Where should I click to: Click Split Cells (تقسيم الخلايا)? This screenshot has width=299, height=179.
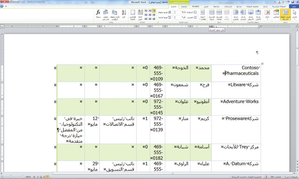(219, 15)
